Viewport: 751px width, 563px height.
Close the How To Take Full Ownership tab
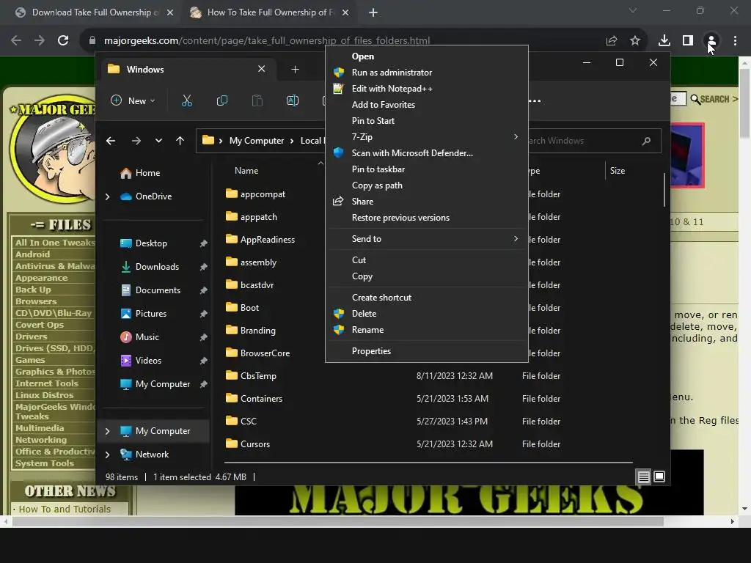(345, 12)
